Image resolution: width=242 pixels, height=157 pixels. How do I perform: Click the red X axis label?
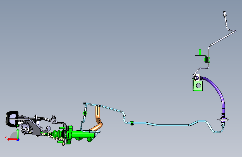click(6, 138)
